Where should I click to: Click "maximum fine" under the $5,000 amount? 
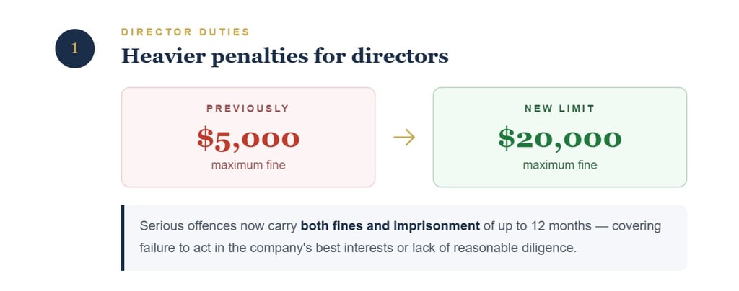248,165
